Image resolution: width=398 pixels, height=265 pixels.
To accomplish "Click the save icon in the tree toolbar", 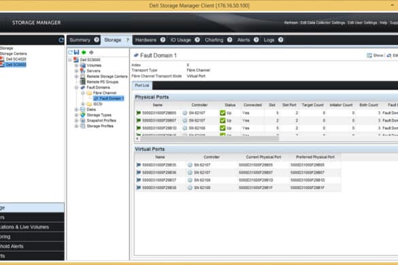I will coord(77,52).
